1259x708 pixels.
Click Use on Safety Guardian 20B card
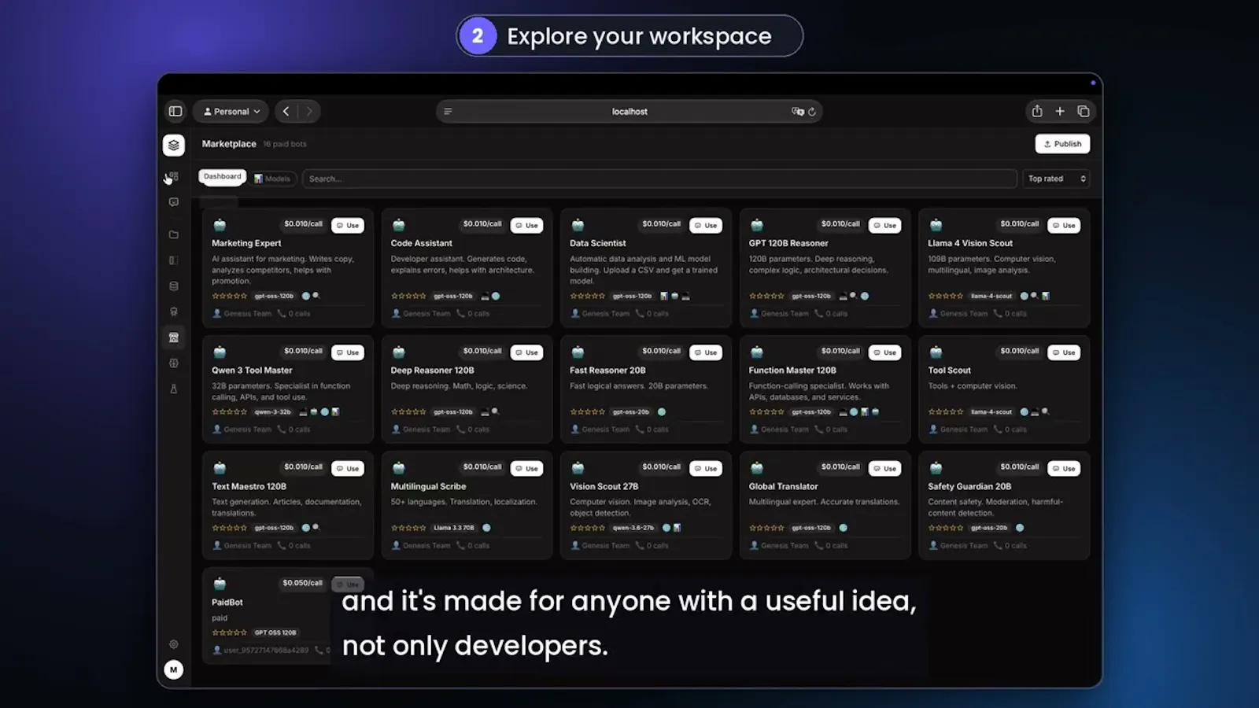tap(1064, 468)
